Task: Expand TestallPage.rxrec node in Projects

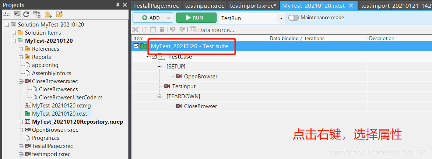Action: (x=21, y=146)
